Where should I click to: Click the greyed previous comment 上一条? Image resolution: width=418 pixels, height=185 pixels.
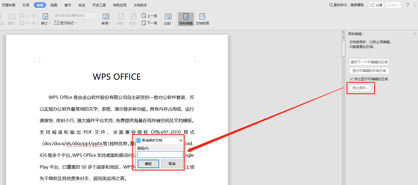[28, 16]
